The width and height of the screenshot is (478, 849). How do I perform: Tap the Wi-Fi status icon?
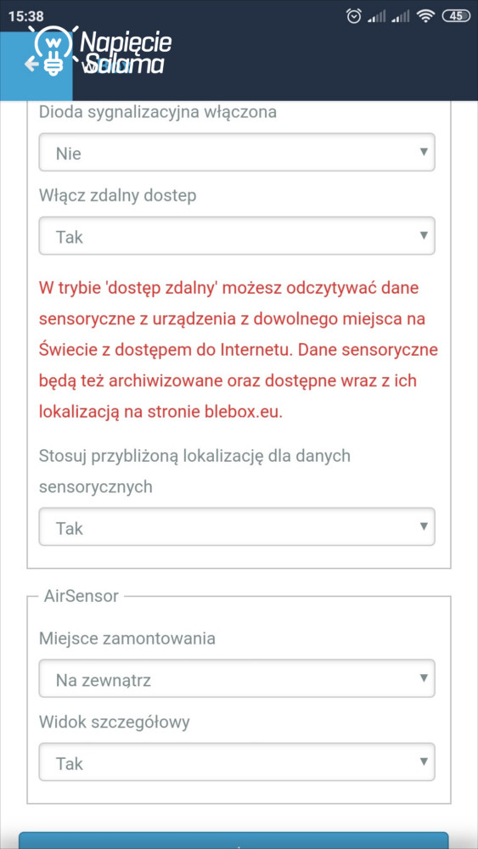coord(426,16)
